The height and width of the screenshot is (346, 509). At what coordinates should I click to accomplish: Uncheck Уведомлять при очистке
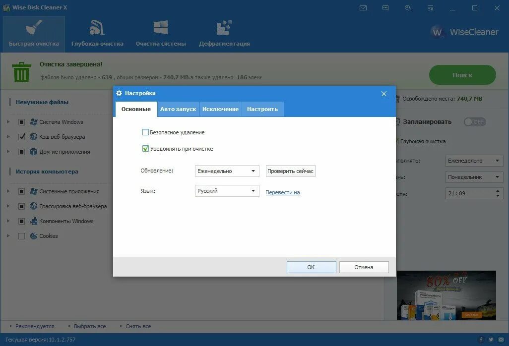[146, 149]
